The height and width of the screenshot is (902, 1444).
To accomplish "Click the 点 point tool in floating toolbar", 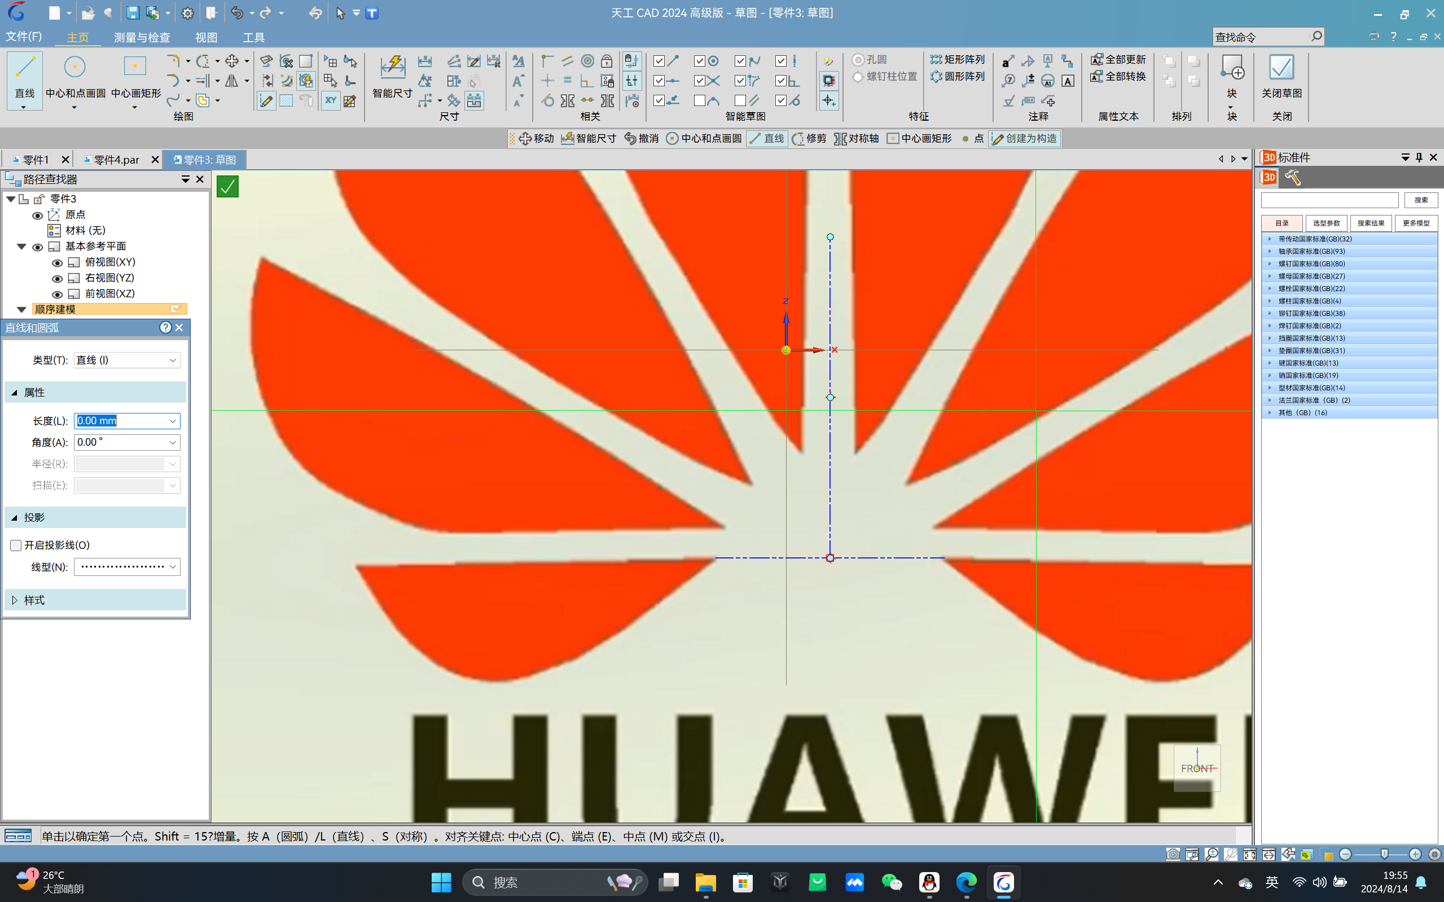I will pos(972,138).
